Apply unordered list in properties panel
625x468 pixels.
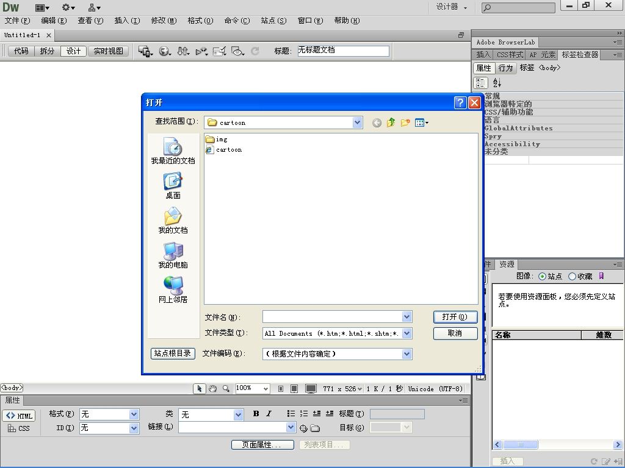coord(291,414)
